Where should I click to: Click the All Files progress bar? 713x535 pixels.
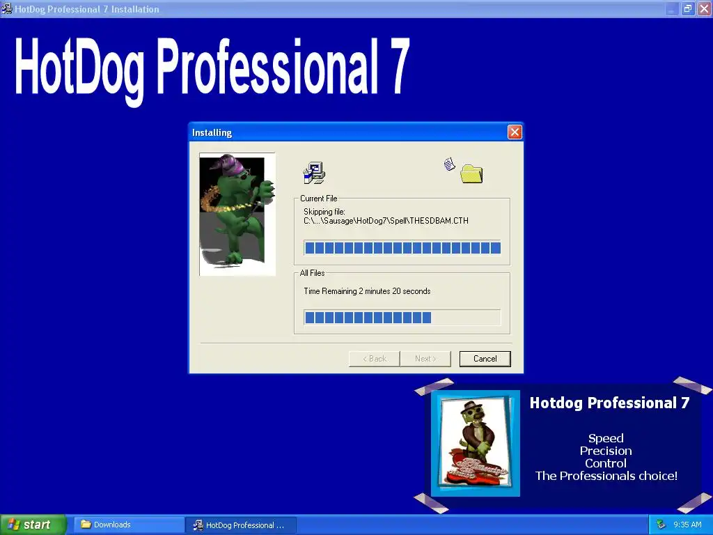[402, 318]
